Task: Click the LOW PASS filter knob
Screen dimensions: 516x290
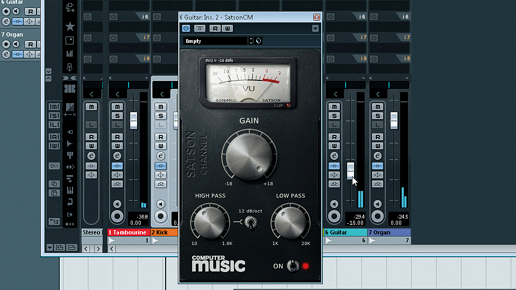Action: tap(290, 222)
